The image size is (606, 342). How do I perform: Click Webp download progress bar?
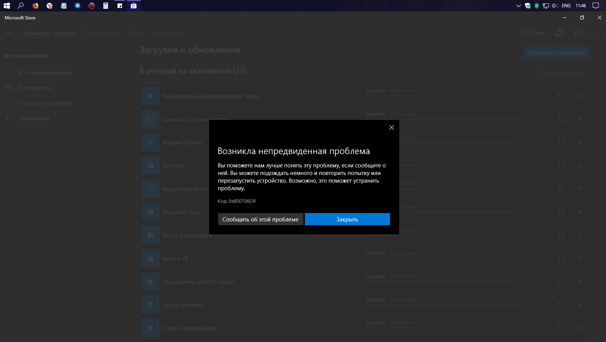tap(442, 96)
